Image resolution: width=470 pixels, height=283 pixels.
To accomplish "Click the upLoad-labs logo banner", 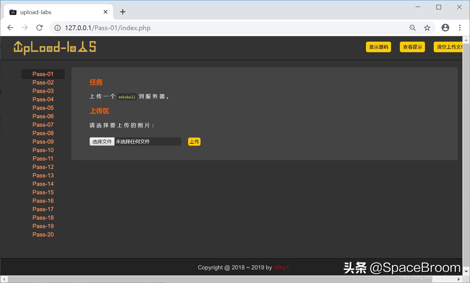I will pos(54,47).
